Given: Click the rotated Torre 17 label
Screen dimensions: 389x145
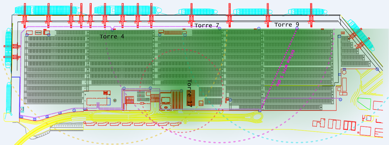Looking at the screenshot, I should click(189, 93).
